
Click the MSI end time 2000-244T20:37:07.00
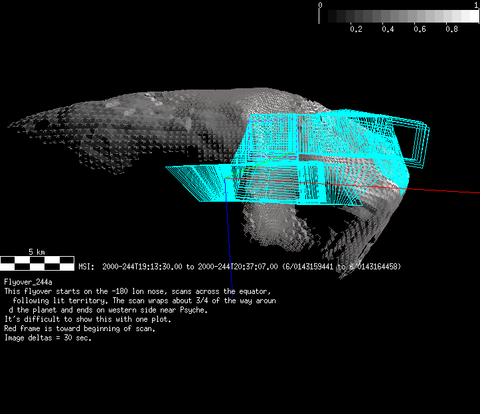(238, 267)
